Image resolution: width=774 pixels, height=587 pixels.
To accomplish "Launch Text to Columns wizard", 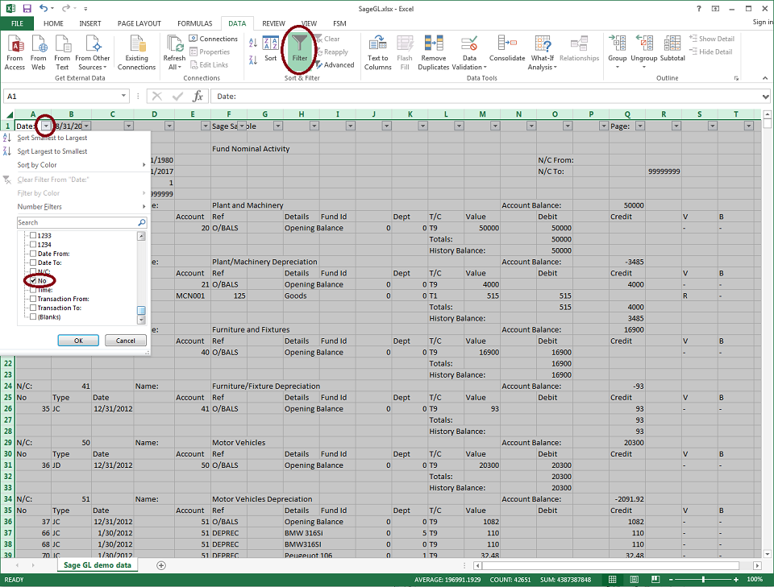I will [377, 53].
